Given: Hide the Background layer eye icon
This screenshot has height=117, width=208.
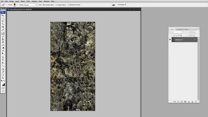Looking at the screenshot, I should pos(170,40).
